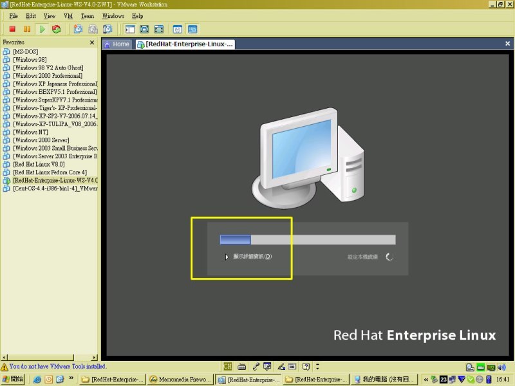Select the RedHat-Enterprise-Linux tab
This screenshot has width=515, height=386.
pos(185,44)
